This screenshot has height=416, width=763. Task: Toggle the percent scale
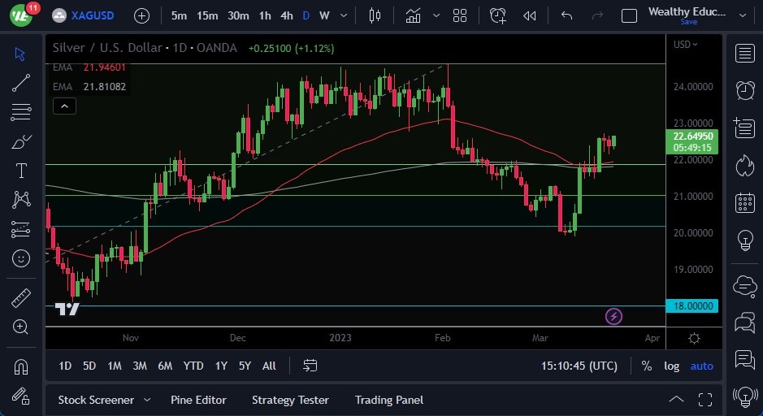point(646,366)
